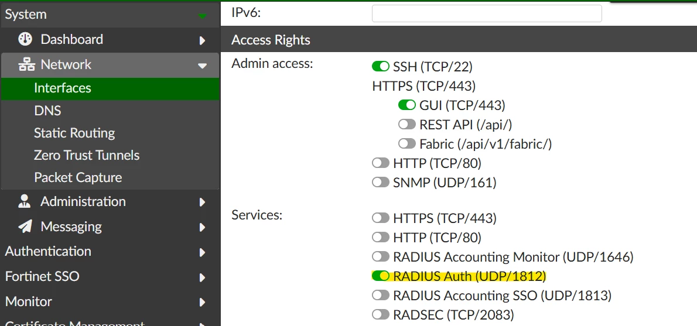Switch off RADIUS Auth (UDP/1812) service
Screen dimensions: 697x326
pyautogui.click(x=381, y=276)
